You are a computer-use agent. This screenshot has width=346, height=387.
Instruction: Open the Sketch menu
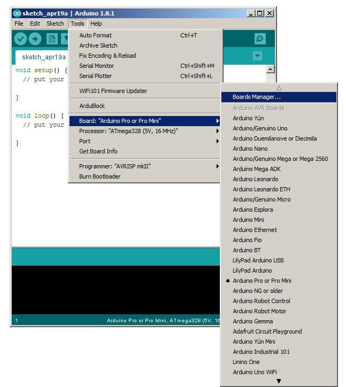(55, 24)
